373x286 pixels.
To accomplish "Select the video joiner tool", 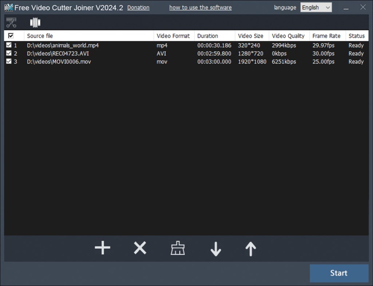I will pos(35,22).
